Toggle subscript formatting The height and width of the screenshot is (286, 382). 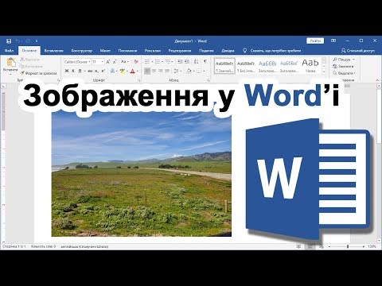(x=97, y=71)
